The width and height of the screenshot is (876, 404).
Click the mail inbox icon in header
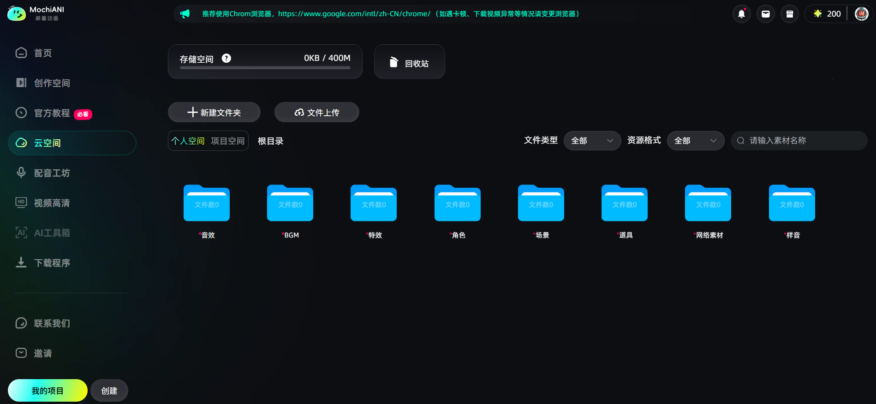(765, 14)
